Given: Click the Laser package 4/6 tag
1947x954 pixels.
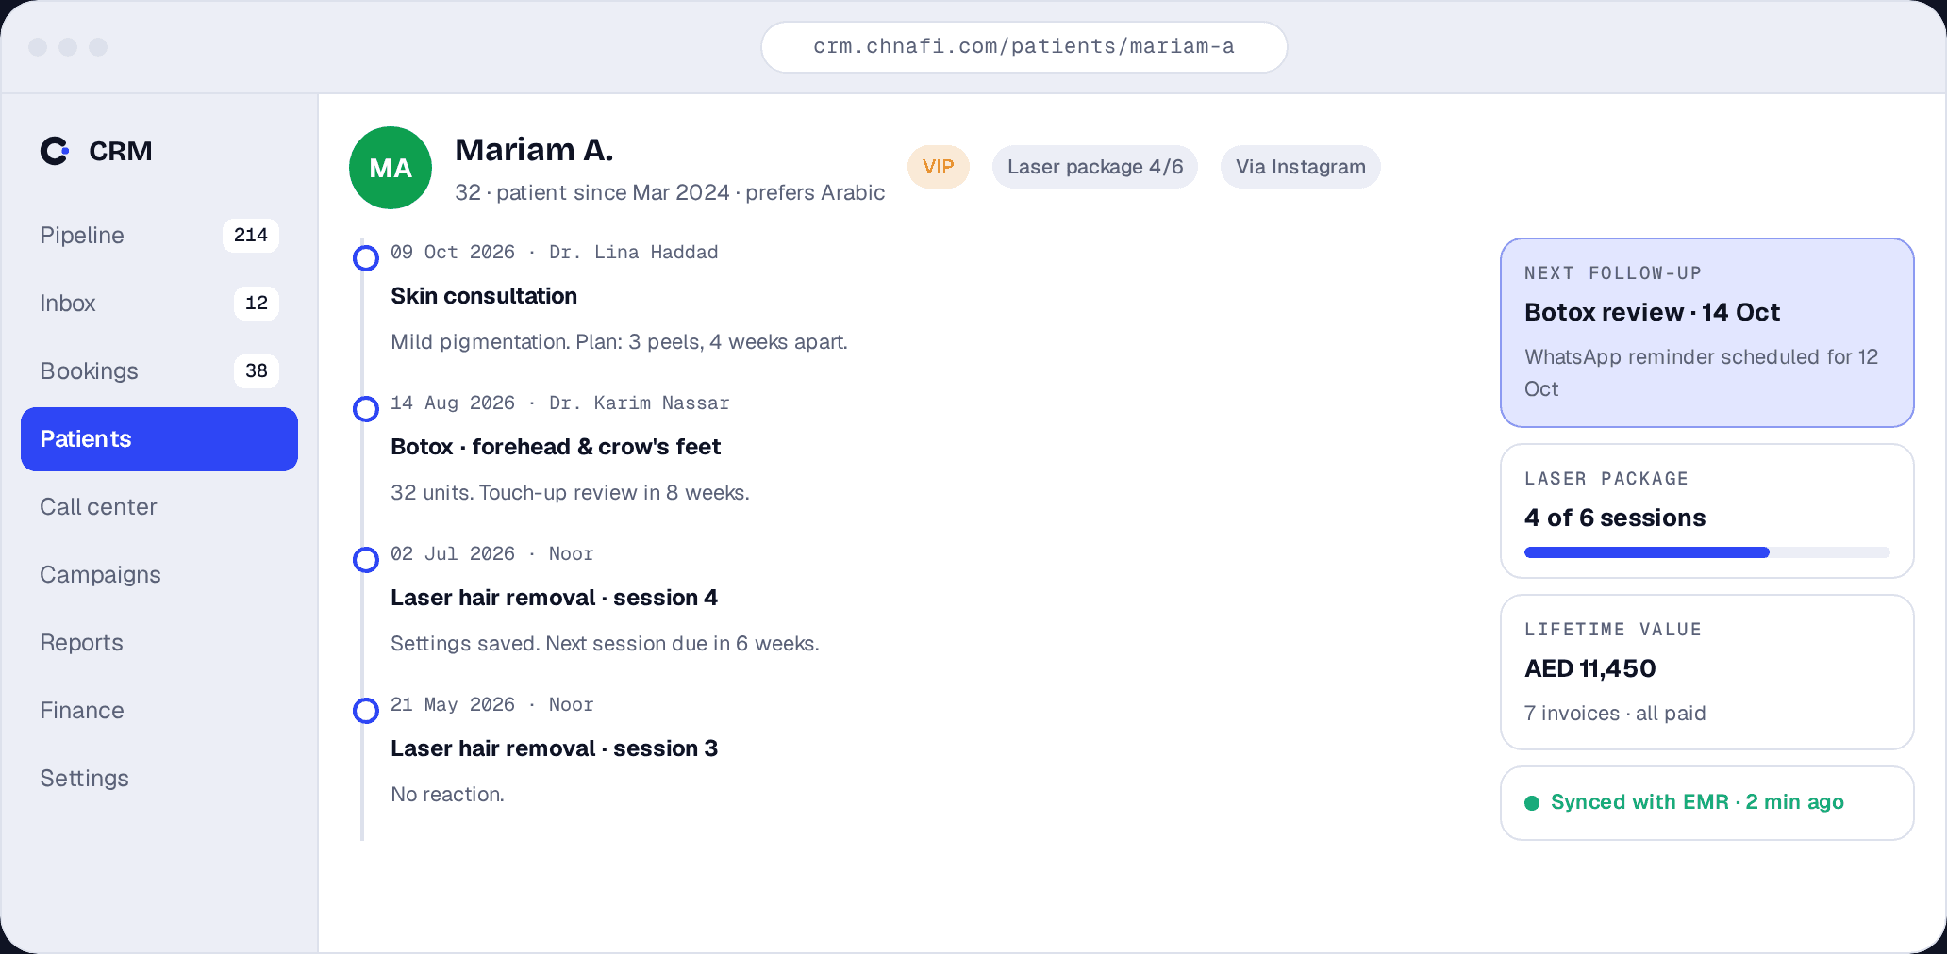Looking at the screenshot, I should click(1095, 167).
